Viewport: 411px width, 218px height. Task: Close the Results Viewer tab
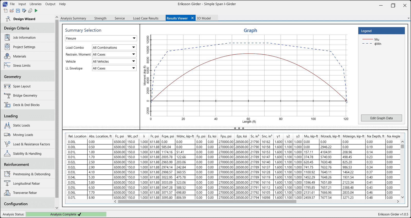pos(192,18)
